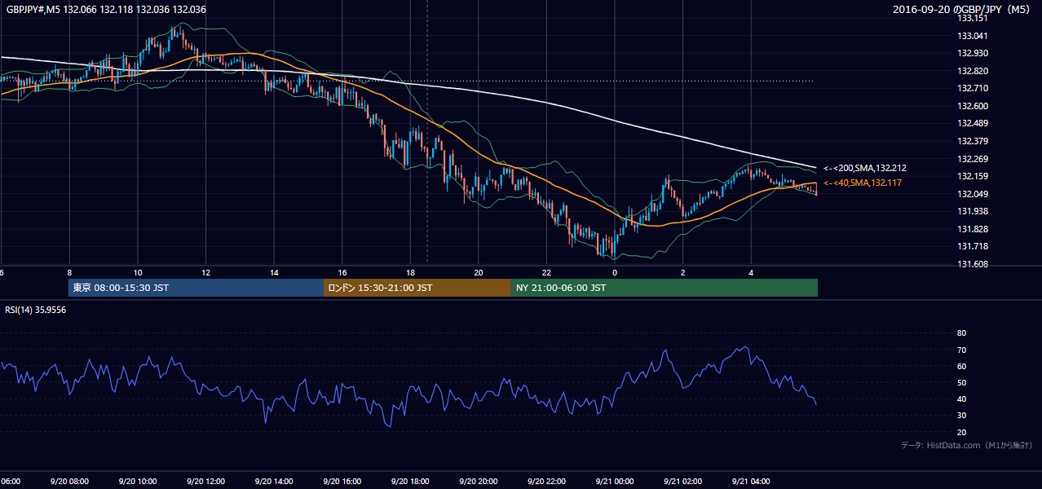Viewport: 1042px width, 489px height.
Task: Click hour label 16 under the price chart
Action: (x=342, y=273)
